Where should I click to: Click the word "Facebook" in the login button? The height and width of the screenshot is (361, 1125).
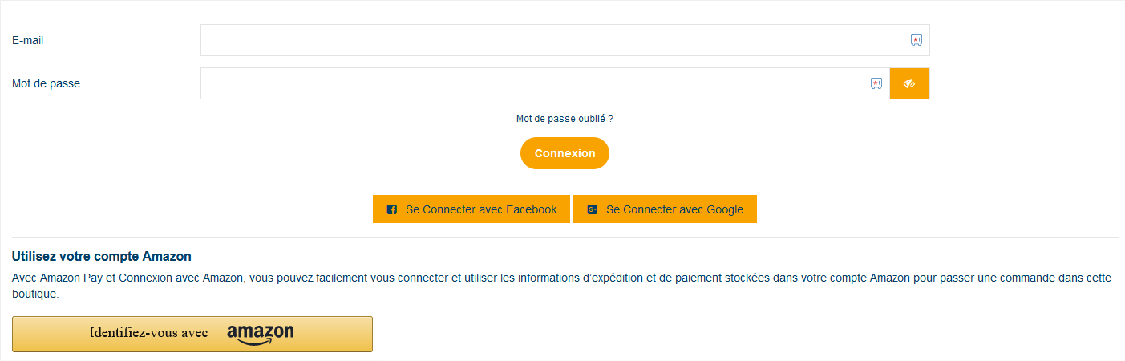[532, 209]
